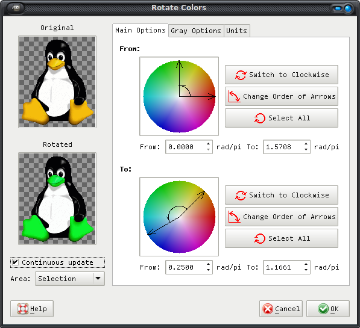Click the To color wheel

pyautogui.click(x=179, y=217)
